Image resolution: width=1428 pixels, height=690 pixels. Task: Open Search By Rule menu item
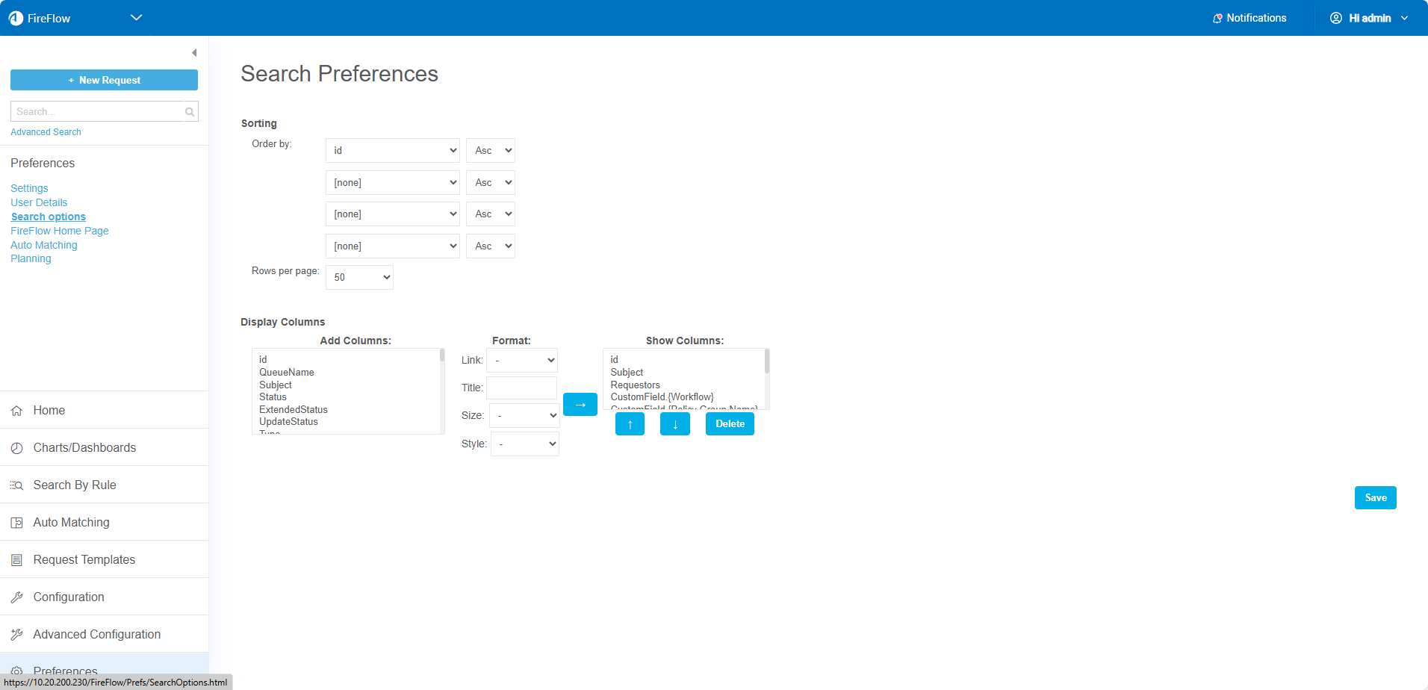click(75, 485)
